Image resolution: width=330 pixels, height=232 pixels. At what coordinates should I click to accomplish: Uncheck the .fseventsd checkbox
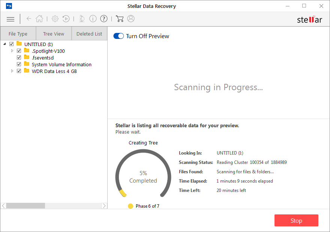[x=19, y=57]
